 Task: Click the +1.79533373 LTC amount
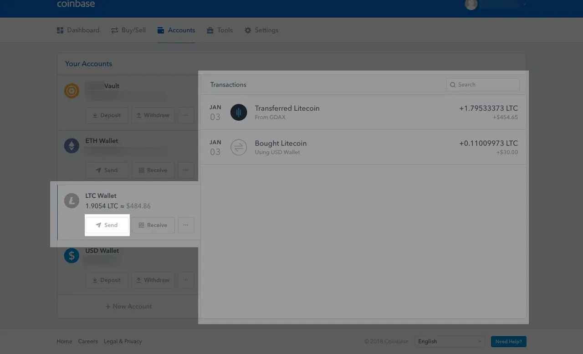point(488,108)
